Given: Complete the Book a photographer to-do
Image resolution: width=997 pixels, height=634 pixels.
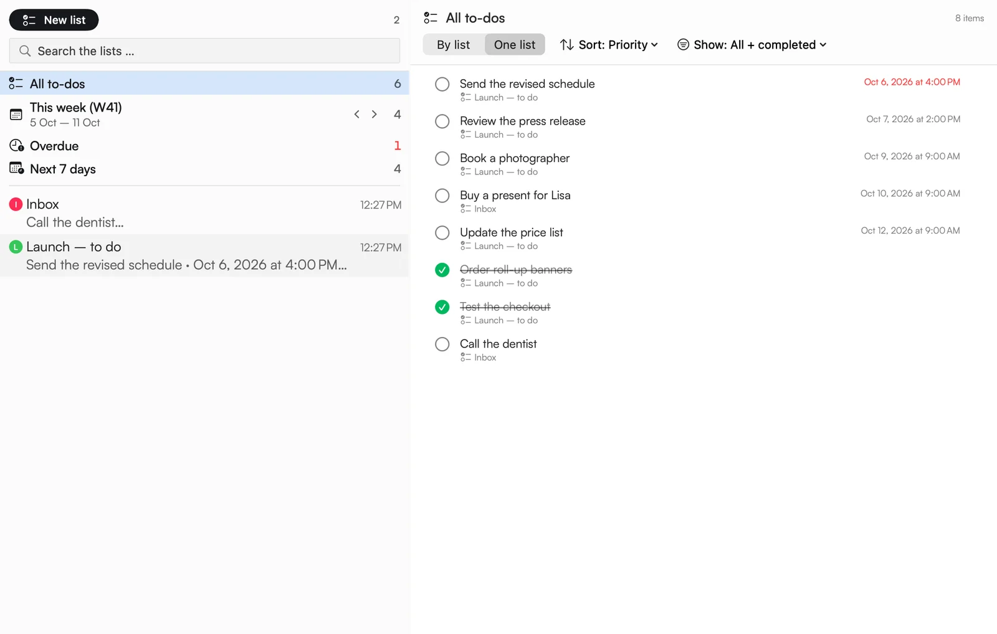Looking at the screenshot, I should [x=442, y=158].
